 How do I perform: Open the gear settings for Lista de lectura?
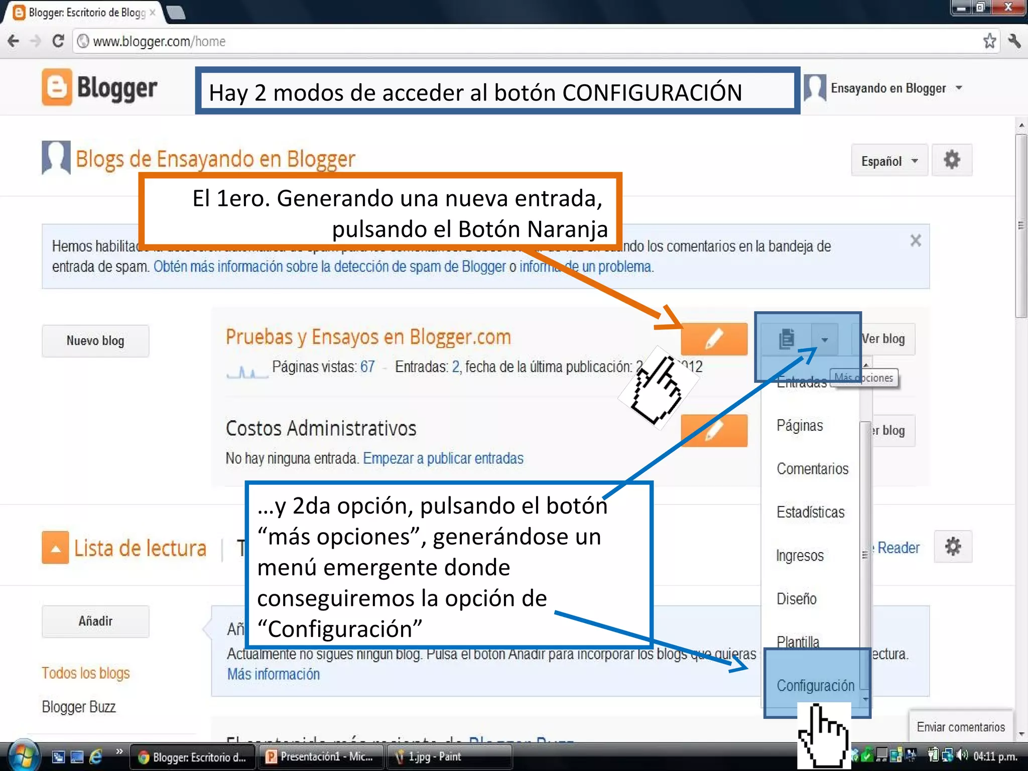(953, 547)
